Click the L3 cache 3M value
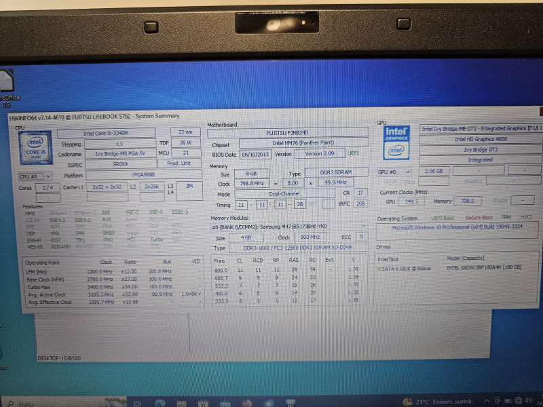 (189, 191)
